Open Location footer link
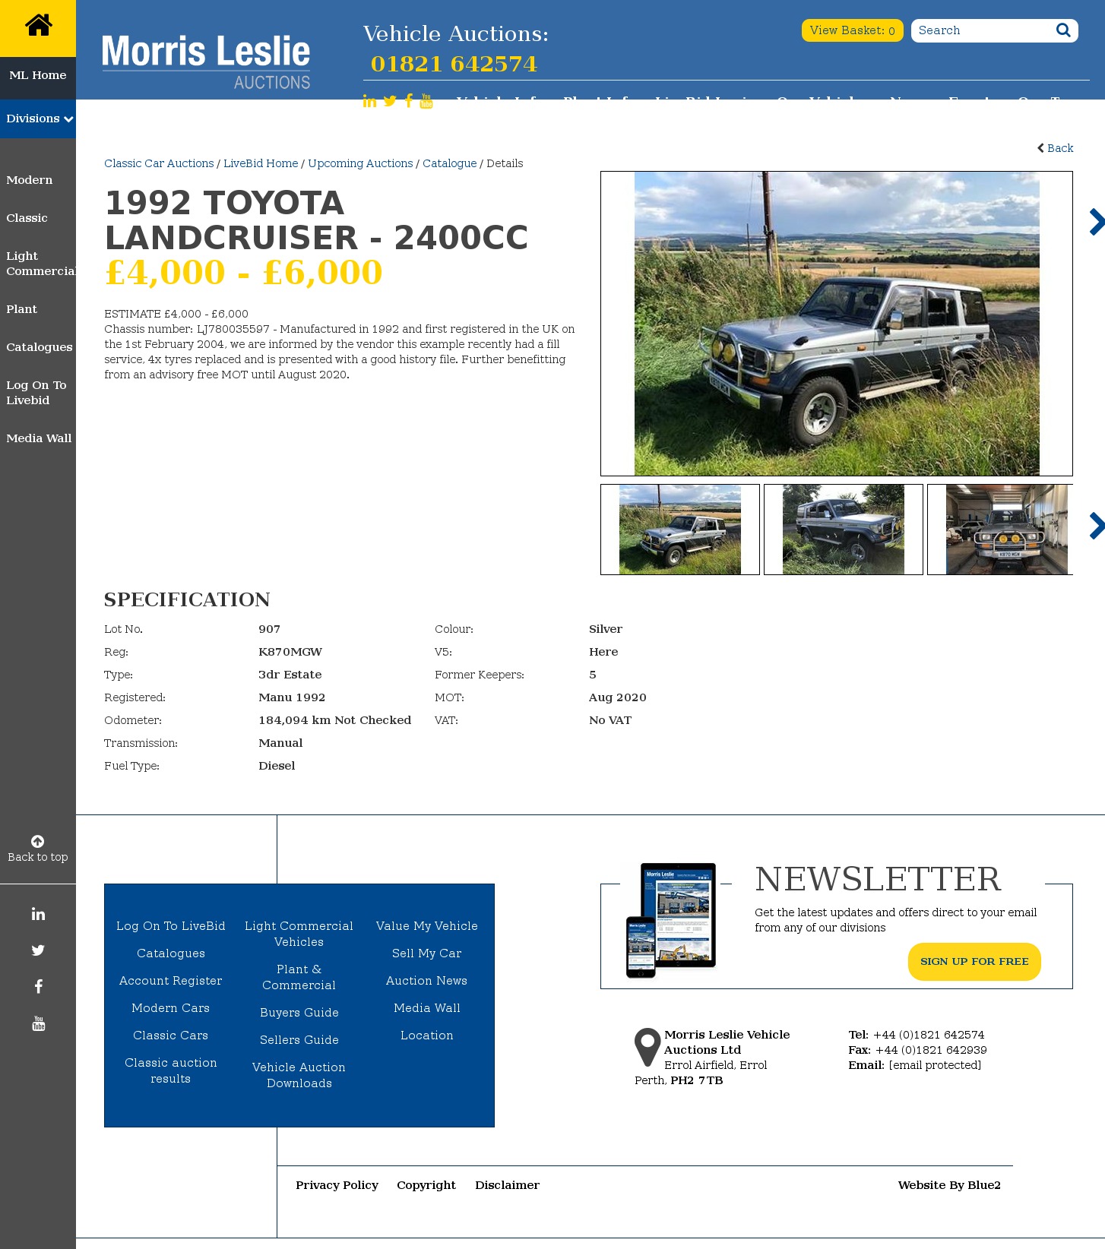 point(427,1036)
